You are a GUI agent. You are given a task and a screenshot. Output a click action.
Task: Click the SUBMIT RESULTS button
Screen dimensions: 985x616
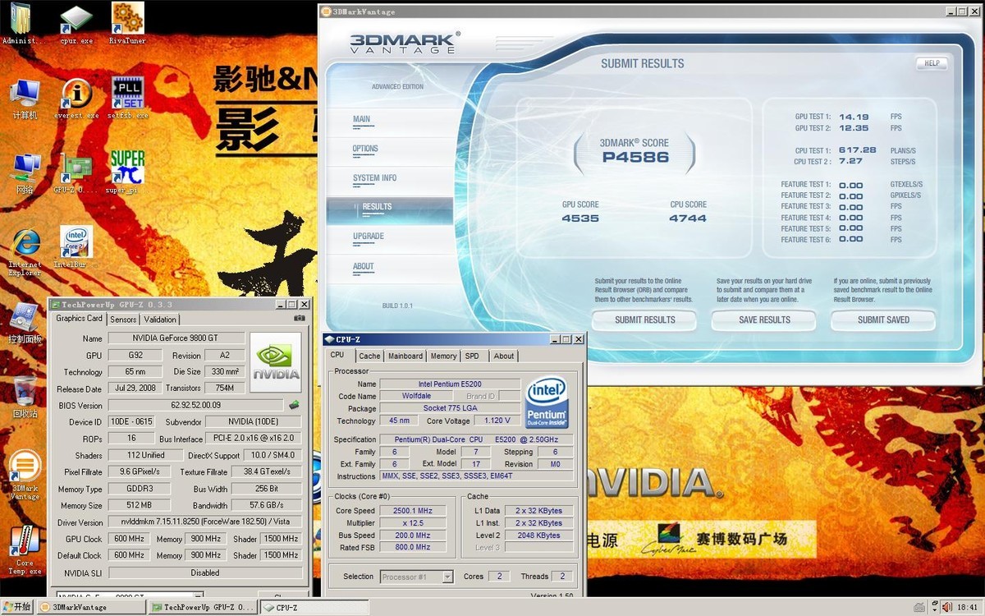pyautogui.click(x=645, y=320)
